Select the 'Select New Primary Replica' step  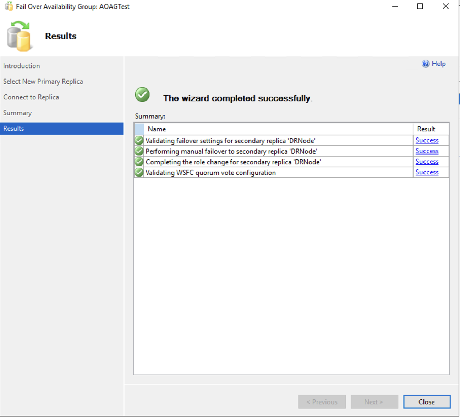pyautogui.click(x=43, y=81)
